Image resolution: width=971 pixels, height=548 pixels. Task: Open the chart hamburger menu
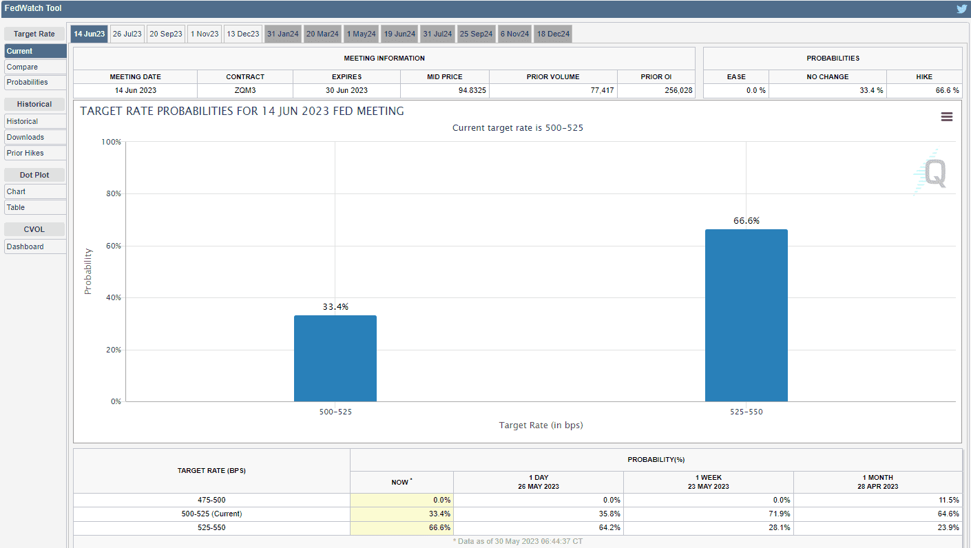(946, 117)
